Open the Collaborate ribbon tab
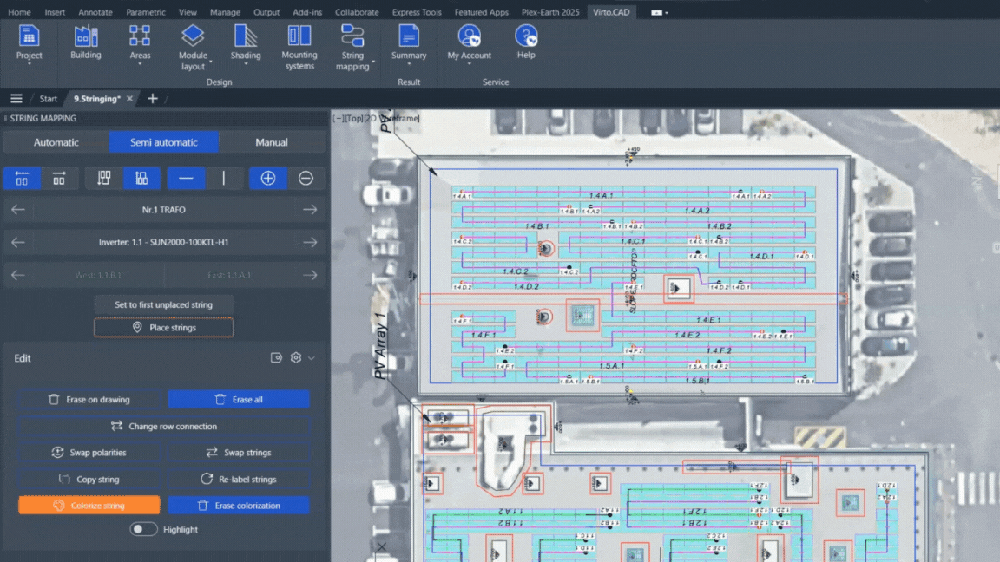This screenshot has height=562, width=1000. pos(357,12)
